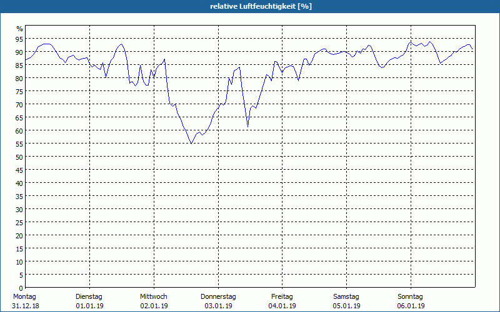
Task: Click date label 04.01.19
Action: pos(282,306)
